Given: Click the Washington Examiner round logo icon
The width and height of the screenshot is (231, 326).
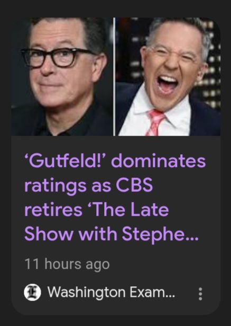Looking at the screenshot, I should 32,292.
